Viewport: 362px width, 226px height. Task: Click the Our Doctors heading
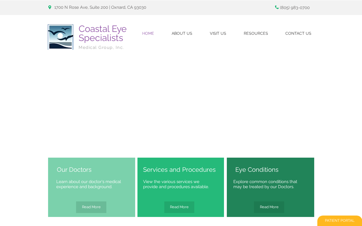click(x=74, y=170)
